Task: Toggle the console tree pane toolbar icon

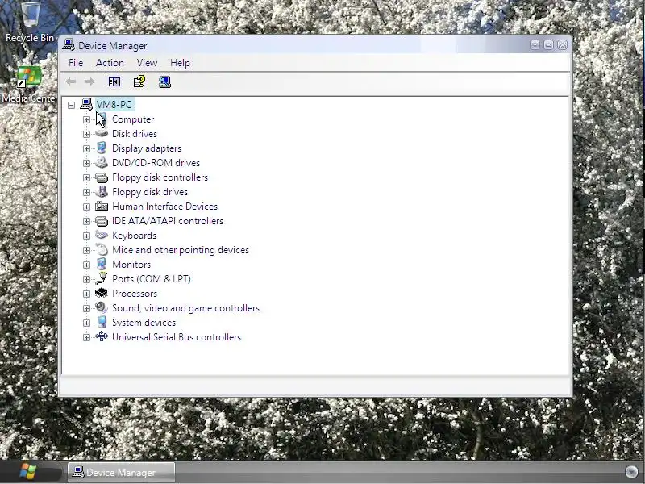Action: 114,81
